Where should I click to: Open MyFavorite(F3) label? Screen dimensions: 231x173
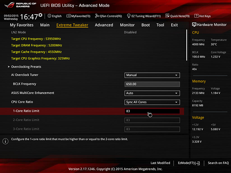point(81,16)
